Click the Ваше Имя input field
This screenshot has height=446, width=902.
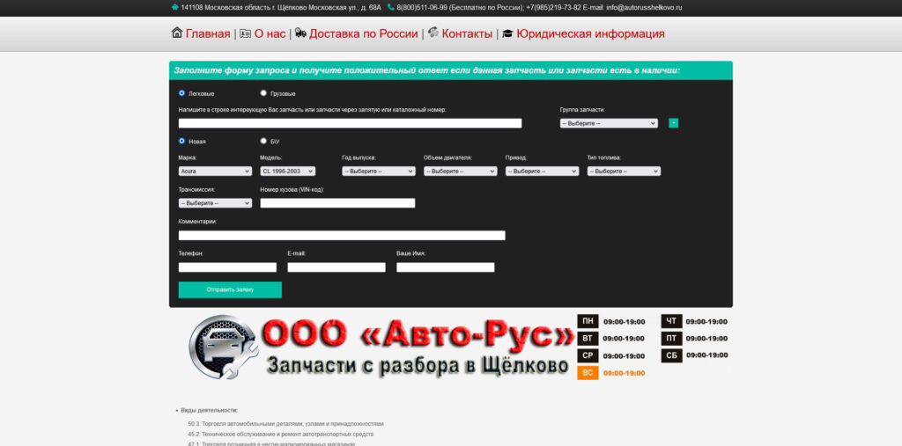pyautogui.click(x=445, y=267)
